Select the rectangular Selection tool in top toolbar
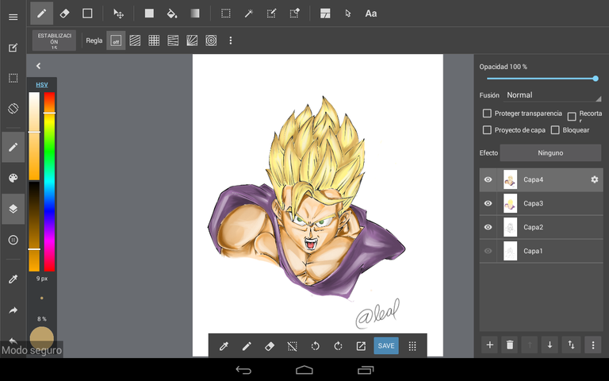 tap(226, 13)
